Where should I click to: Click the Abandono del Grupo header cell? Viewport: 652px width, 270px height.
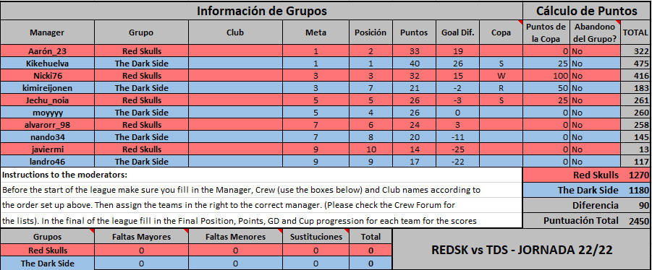[x=595, y=32]
